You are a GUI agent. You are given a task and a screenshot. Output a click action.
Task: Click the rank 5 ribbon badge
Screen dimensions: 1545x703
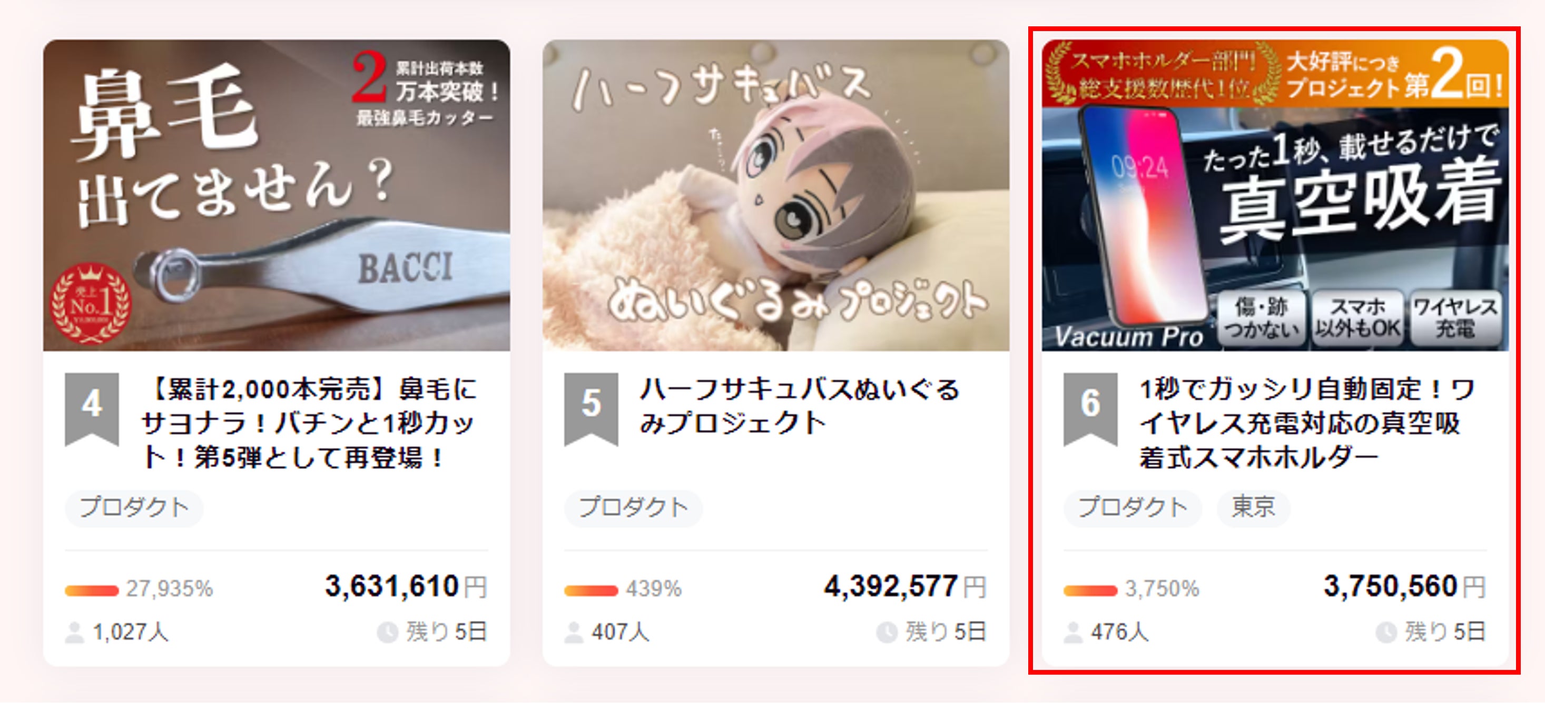(x=592, y=409)
